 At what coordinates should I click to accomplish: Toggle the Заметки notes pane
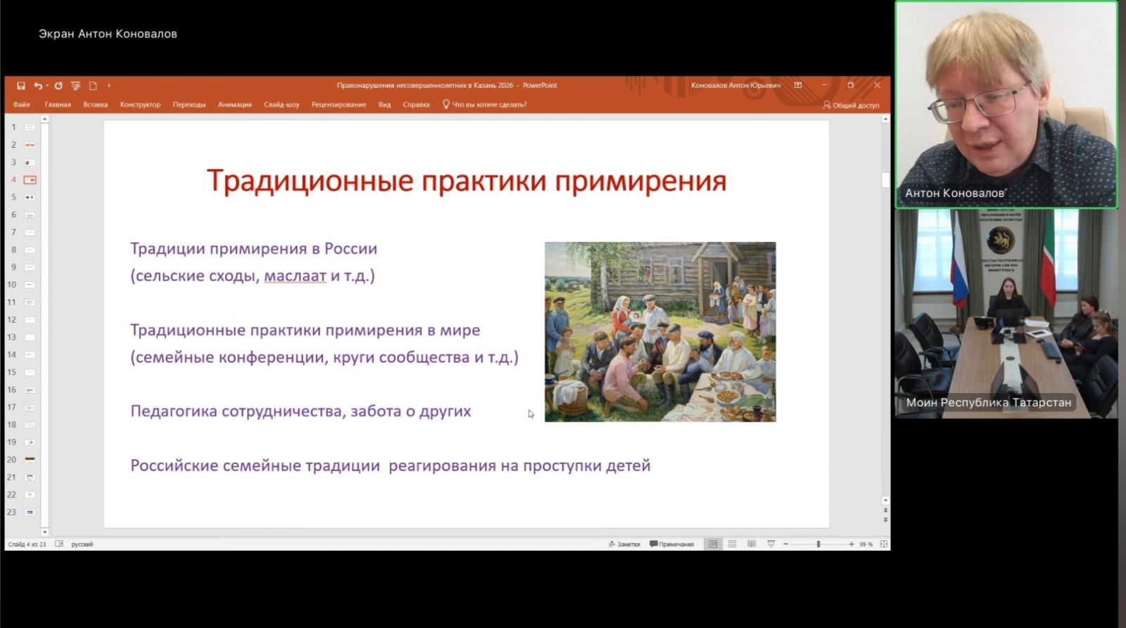click(x=624, y=544)
